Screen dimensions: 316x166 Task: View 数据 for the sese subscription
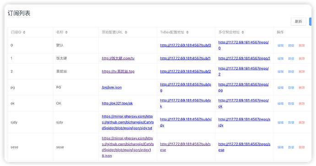click(x=291, y=147)
